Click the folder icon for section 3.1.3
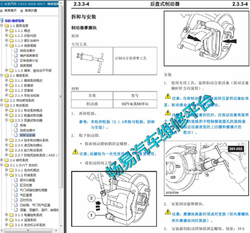Image resolution: width=250 pixels, height=233 pixels. click(11, 215)
